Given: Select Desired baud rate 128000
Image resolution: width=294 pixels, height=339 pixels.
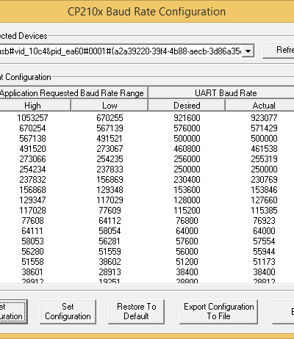Looking at the screenshot, I should coord(187,200).
